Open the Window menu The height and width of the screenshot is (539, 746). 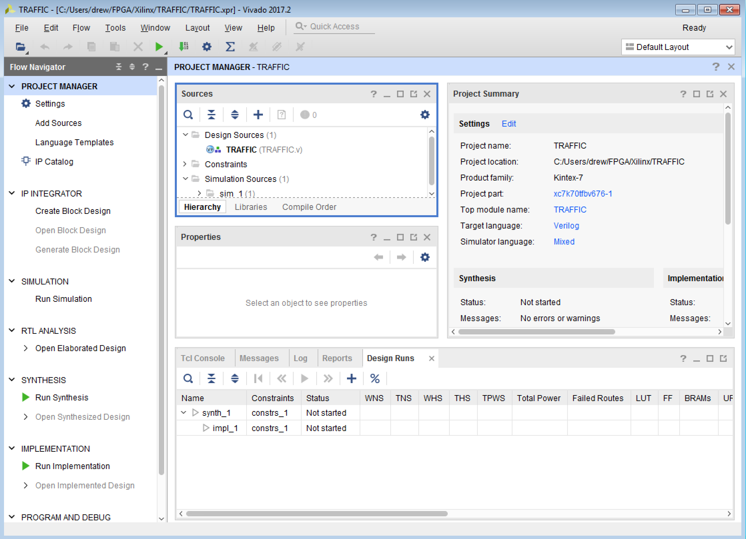(x=155, y=28)
